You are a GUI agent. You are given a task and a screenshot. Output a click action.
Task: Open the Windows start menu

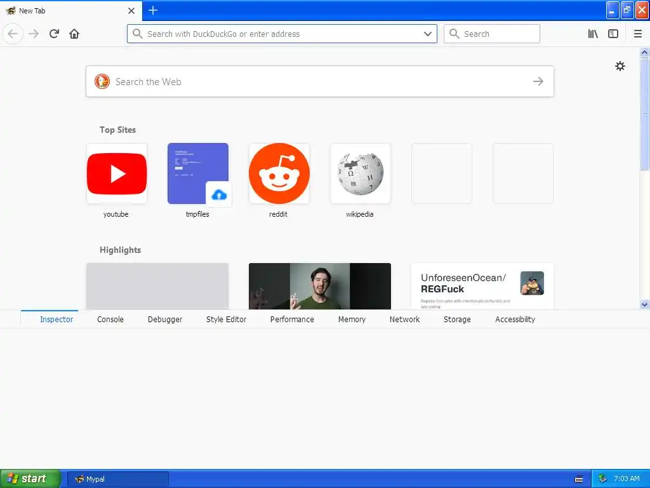30,478
